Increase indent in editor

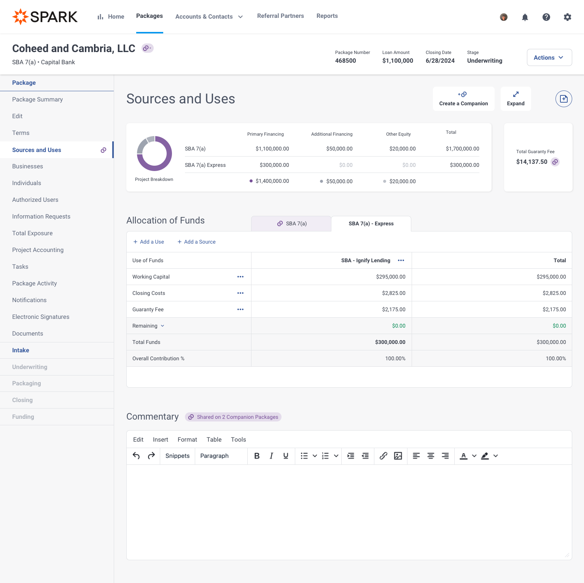pyautogui.click(x=351, y=456)
